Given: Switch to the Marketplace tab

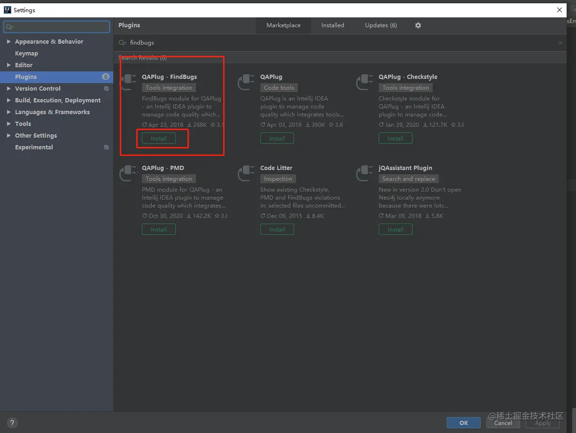Looking at the screenshot, I should point(283,25).
